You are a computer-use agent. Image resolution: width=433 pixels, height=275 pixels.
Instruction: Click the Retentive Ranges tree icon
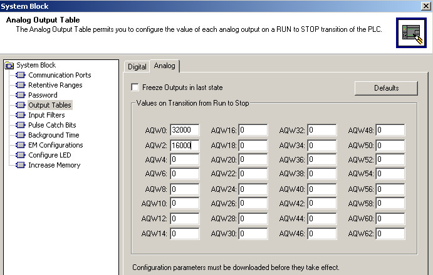20,85
